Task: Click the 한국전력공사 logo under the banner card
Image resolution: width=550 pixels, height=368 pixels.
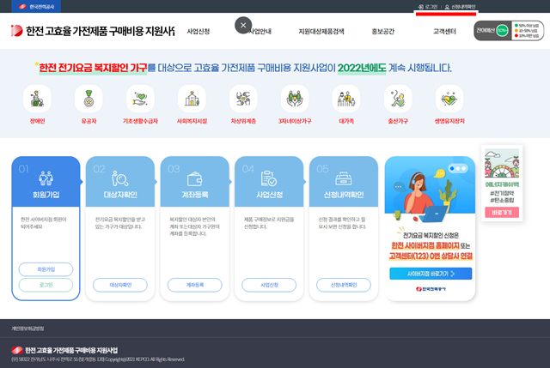Action: coord(431,289)
